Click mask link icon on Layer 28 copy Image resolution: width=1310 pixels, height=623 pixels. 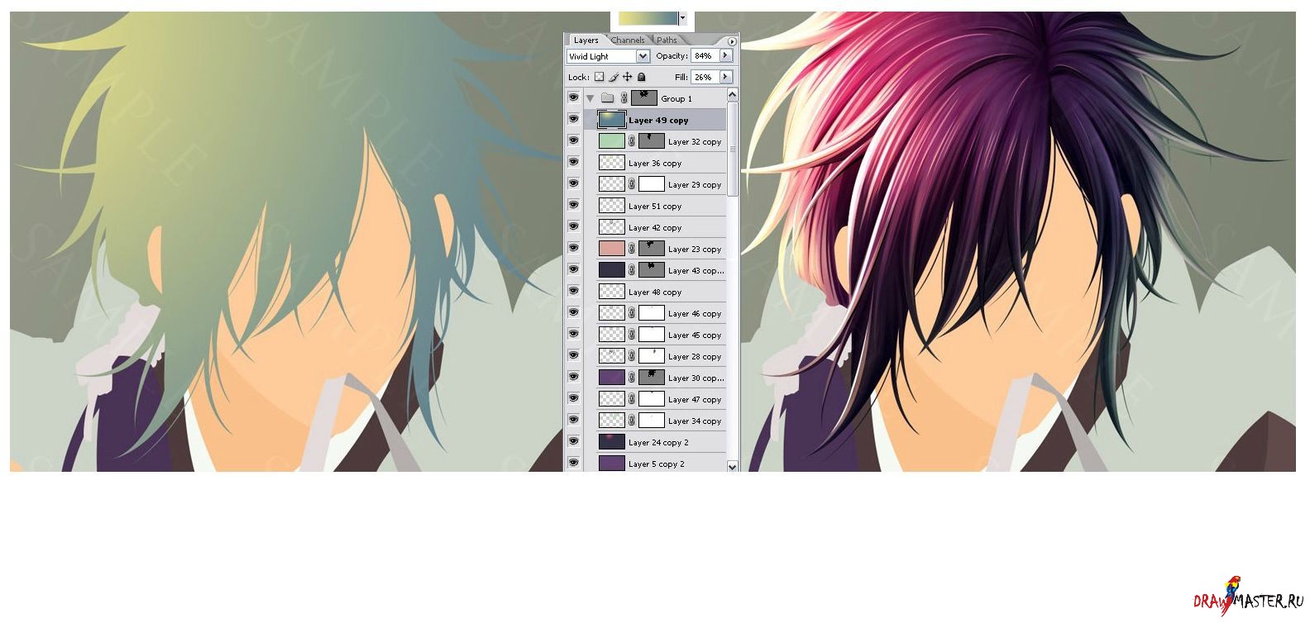(x=632, y=356)
